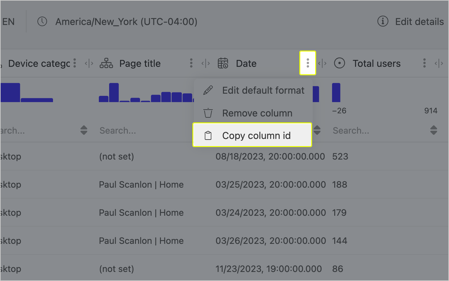449x281 pixels.
Task: Toggle sort arrows on the Date column
Action: click(x=317, y=130)
